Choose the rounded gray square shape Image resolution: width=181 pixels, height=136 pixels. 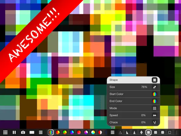point(162,132)
